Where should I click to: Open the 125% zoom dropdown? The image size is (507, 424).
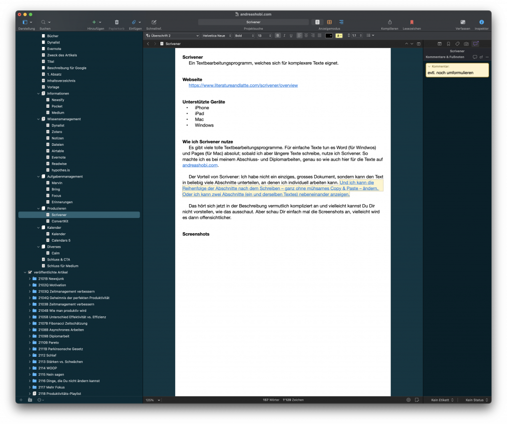pyautogui.click(x=152, y=400)
